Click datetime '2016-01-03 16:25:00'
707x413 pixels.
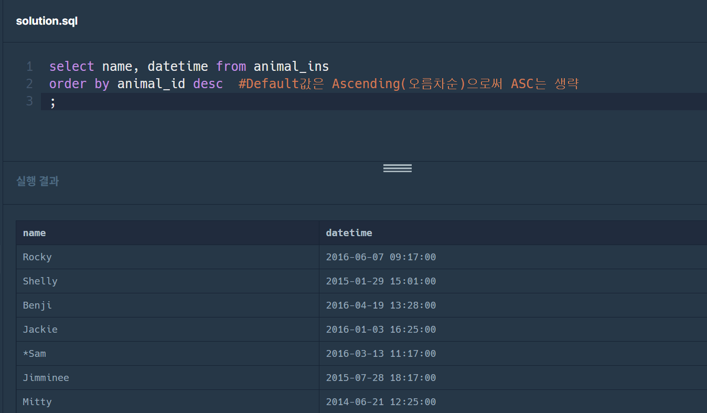381,330
